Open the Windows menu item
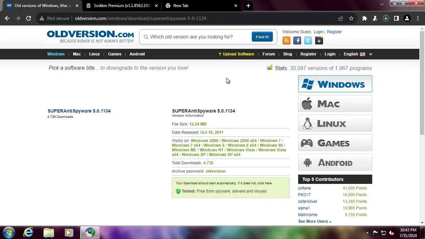This screenshot has width=425, height=239. (x=56, y=54)
